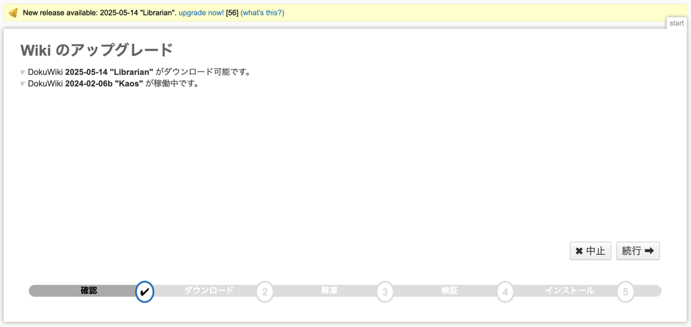The image size is (691, 327).
Task: Select the 確認 step label
Action: coord(89,291)
